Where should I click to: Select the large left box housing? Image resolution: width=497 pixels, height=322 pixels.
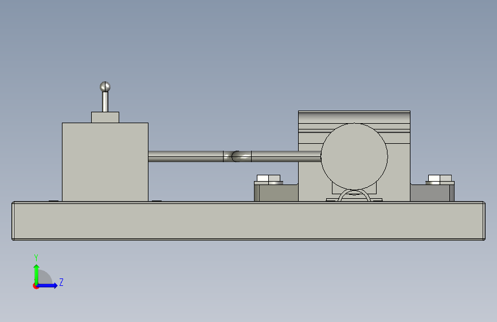coord(105,162)
